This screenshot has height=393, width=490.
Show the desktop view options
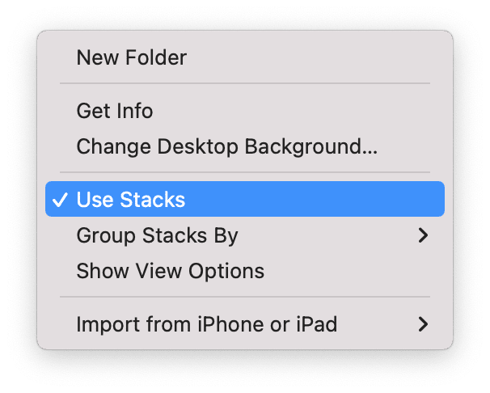click(170, 272)
